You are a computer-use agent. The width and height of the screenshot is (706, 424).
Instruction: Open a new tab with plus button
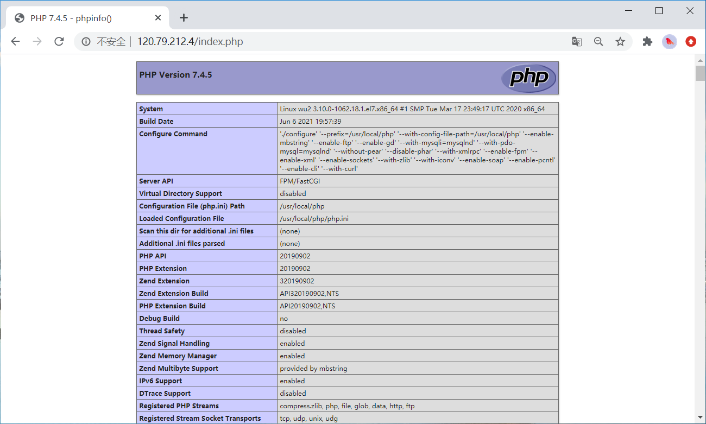coord(184,17)
